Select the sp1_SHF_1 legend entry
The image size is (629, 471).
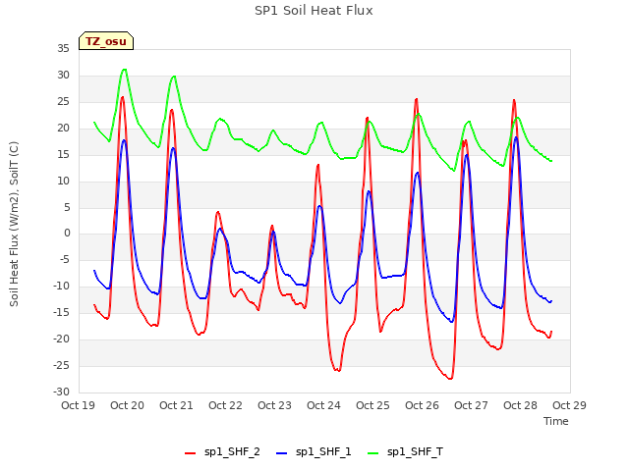click(314, 451)
